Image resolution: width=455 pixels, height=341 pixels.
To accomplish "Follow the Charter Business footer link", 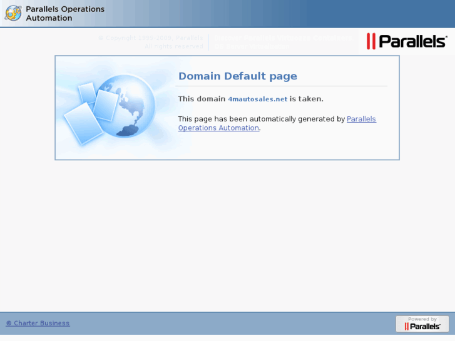I will point(38,323).
